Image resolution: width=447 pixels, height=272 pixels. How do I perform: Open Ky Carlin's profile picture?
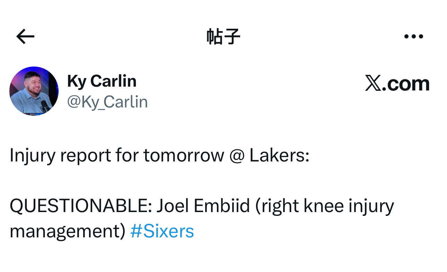point(34,91)
